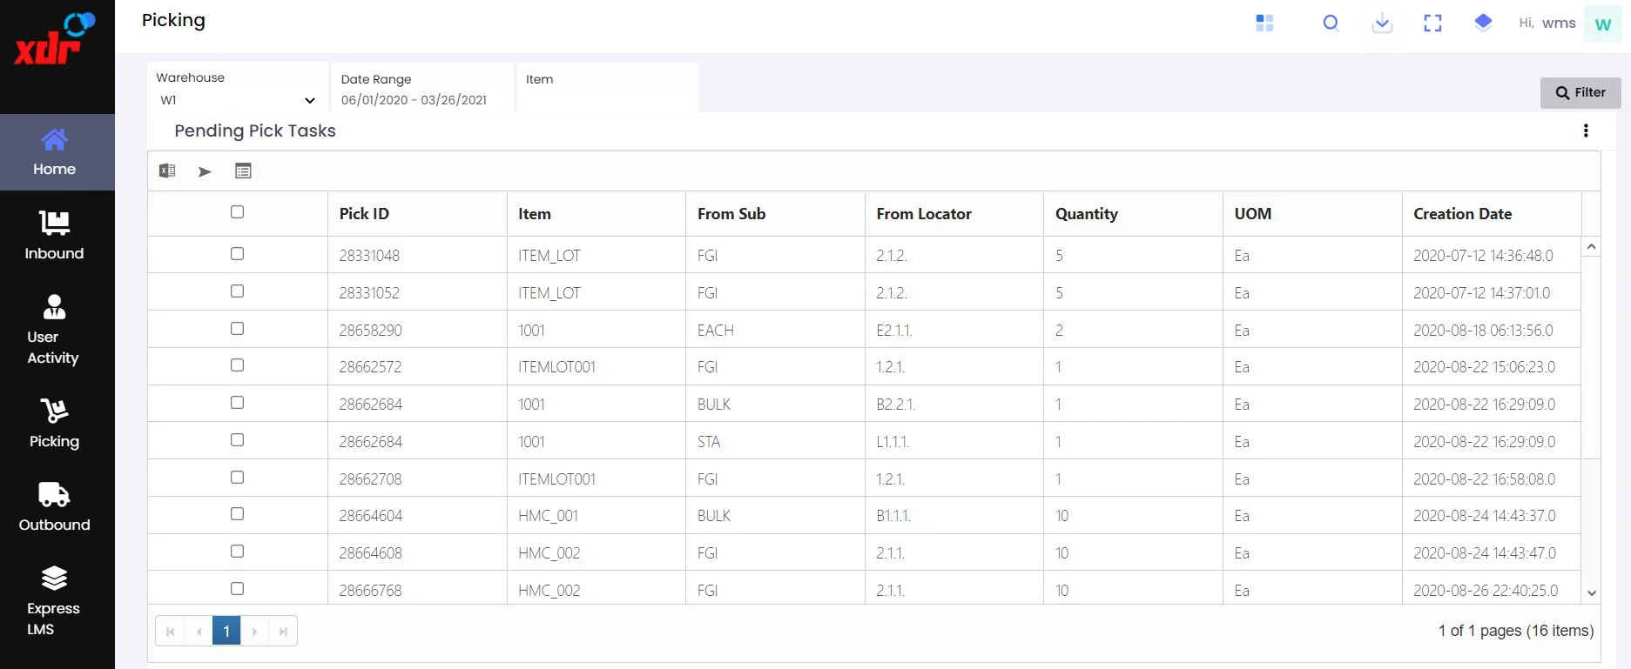Open the Picking sidebar section
Screen dimensions: 1631x669
point(54,424)
